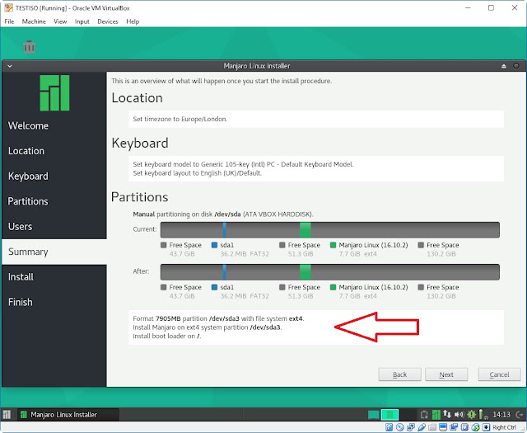Go Back to the previous installer step
The width and height of the screenshot is (527, 433).
coord(399,374)
